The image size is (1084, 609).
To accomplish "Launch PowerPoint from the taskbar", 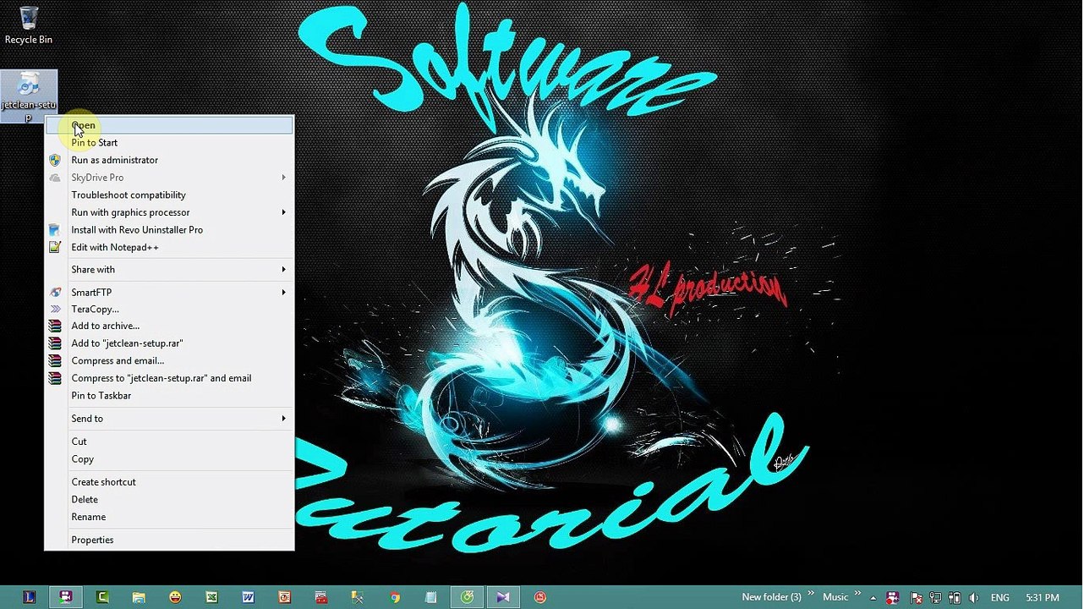I will coord(285,597).
